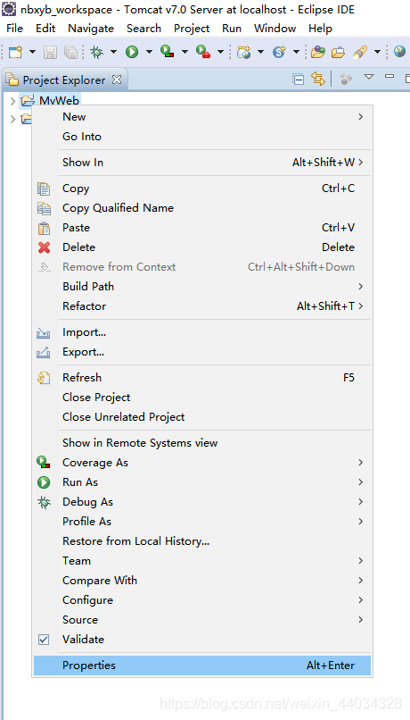Click the Open Task folder toolbar icon

point(338,52)
